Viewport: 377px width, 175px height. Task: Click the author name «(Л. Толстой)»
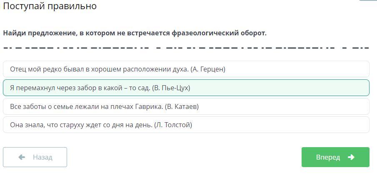coord(173,125)
